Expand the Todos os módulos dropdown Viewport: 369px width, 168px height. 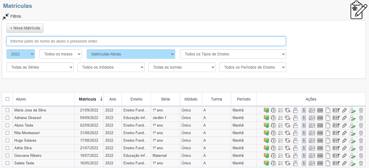(111, 67)
